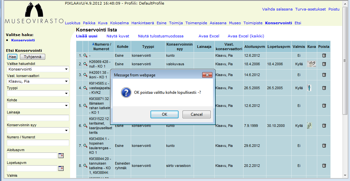Delete the 29.6.2012 row via trash icon
Image resolution: width=350 pixels, height=181 pixels.
pyautogui.click(x=324, y=146)
